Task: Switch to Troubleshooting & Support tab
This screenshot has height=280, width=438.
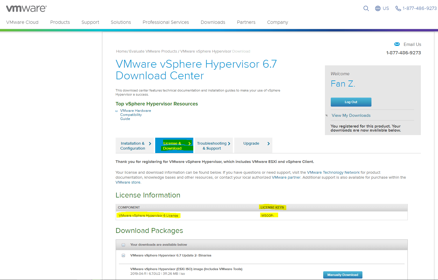Action: (214, 146)
